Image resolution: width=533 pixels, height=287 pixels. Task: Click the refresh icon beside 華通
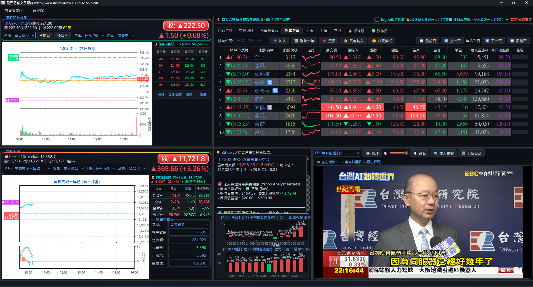coord(270,82)
